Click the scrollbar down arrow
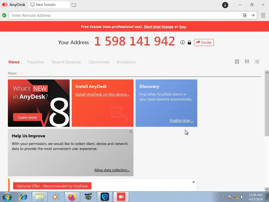This screenshot has height=202, width=269. click(x=267, y=189)
